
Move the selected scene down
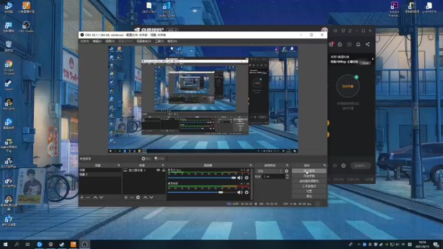(x=101, y=198)
